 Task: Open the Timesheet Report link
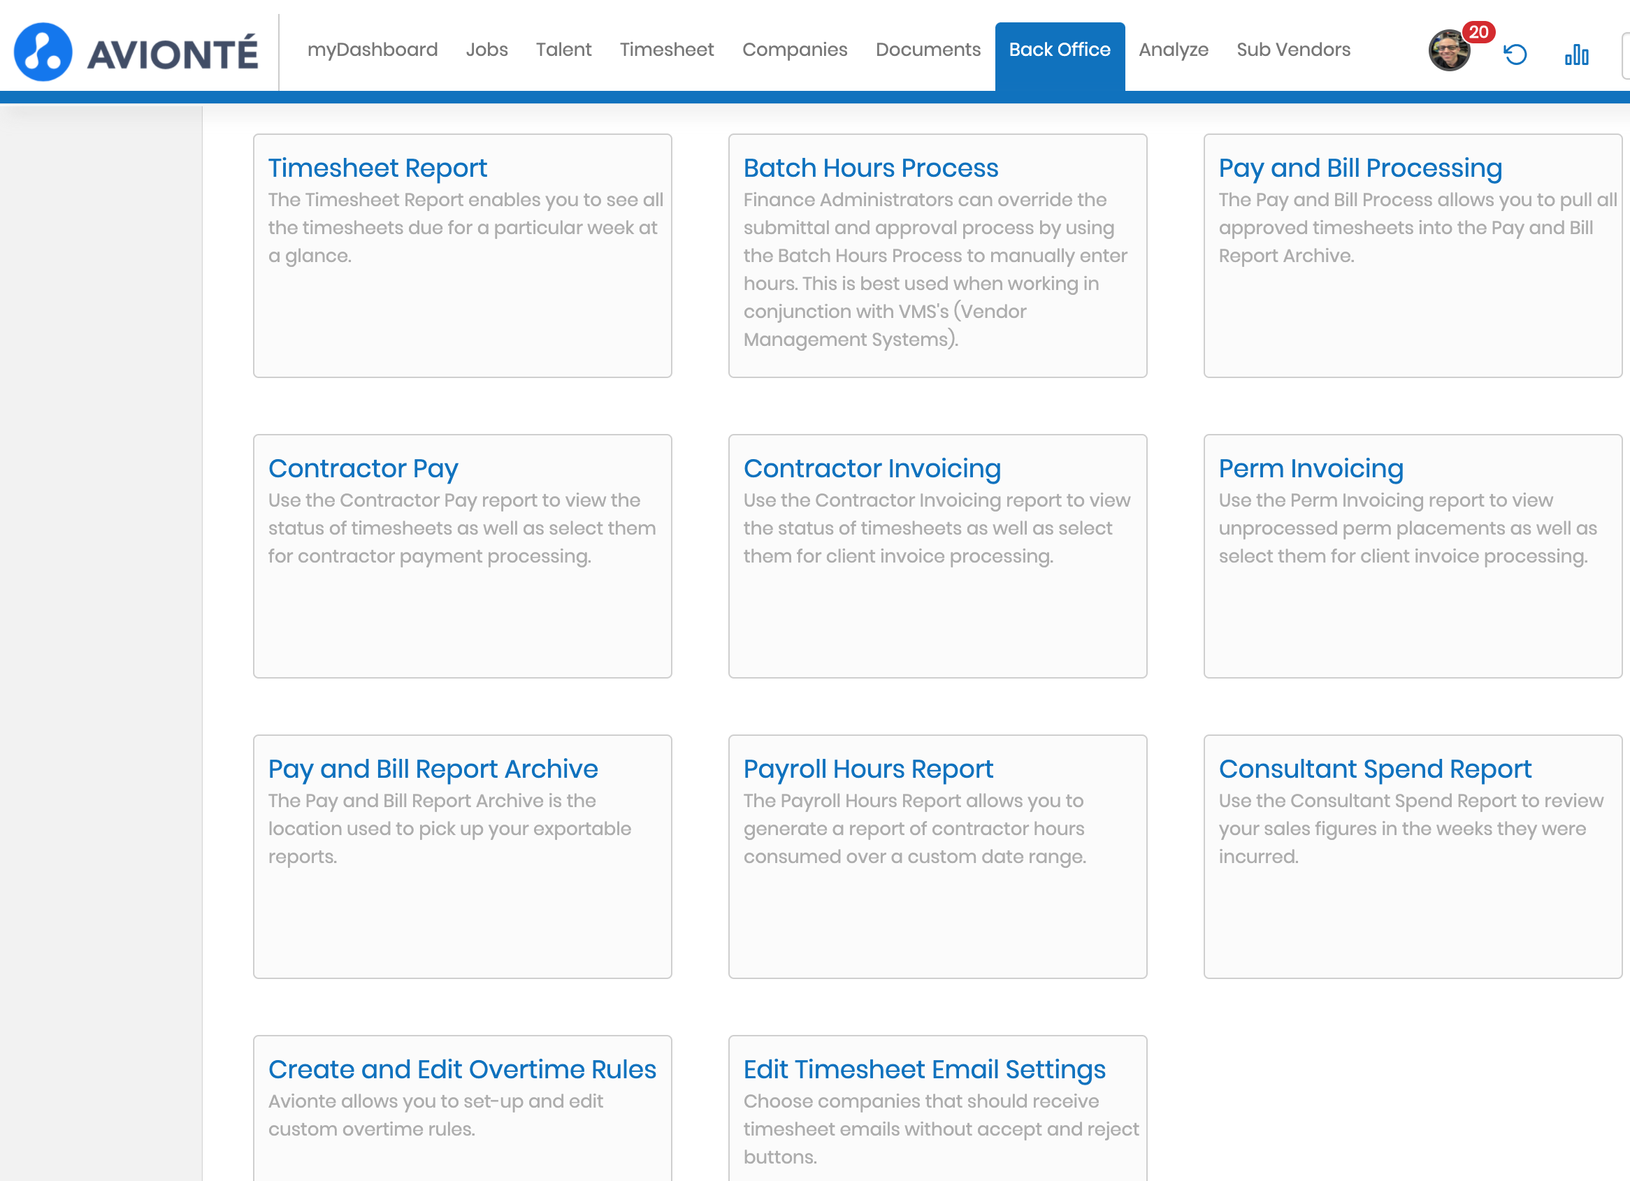[377, 168]
